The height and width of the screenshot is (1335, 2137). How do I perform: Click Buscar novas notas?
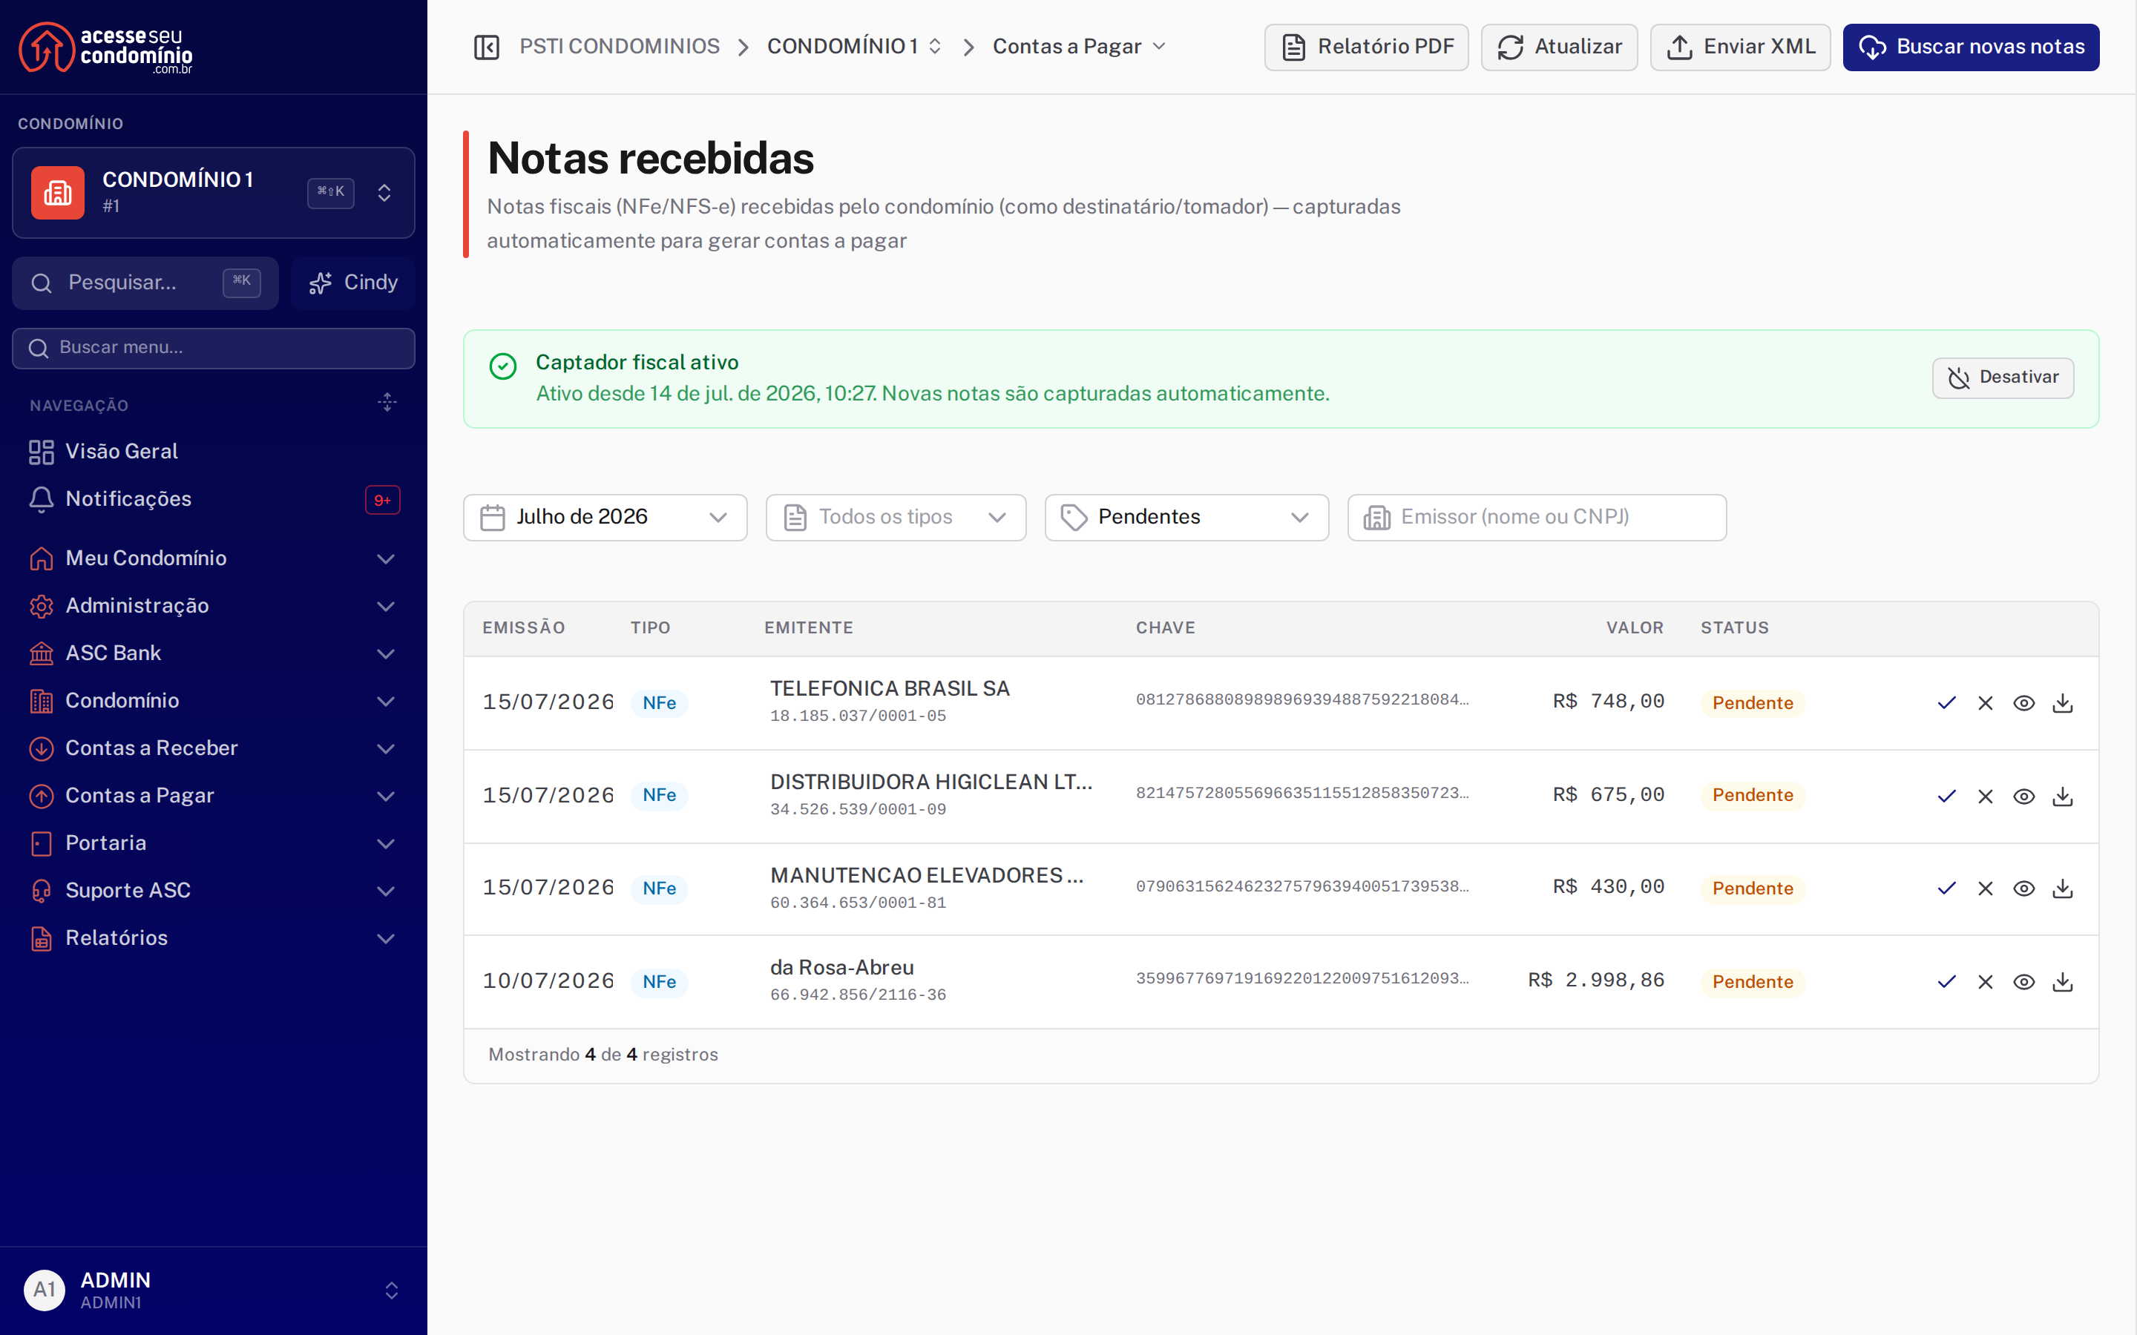(1971, 47)
